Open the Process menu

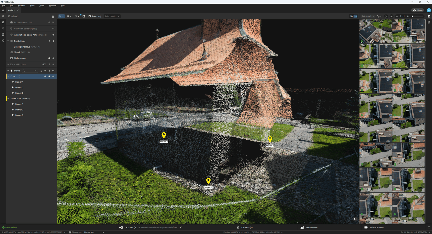(x=22, y=6)
